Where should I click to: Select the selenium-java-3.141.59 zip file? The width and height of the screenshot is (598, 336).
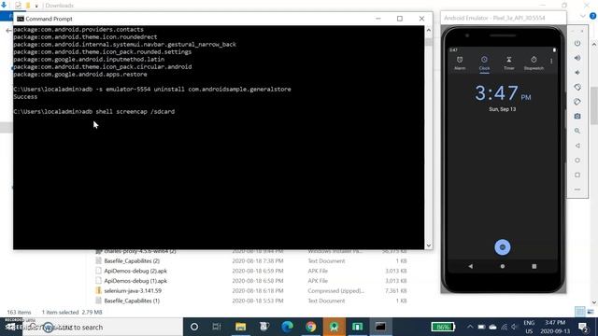[x=133, y=290]
